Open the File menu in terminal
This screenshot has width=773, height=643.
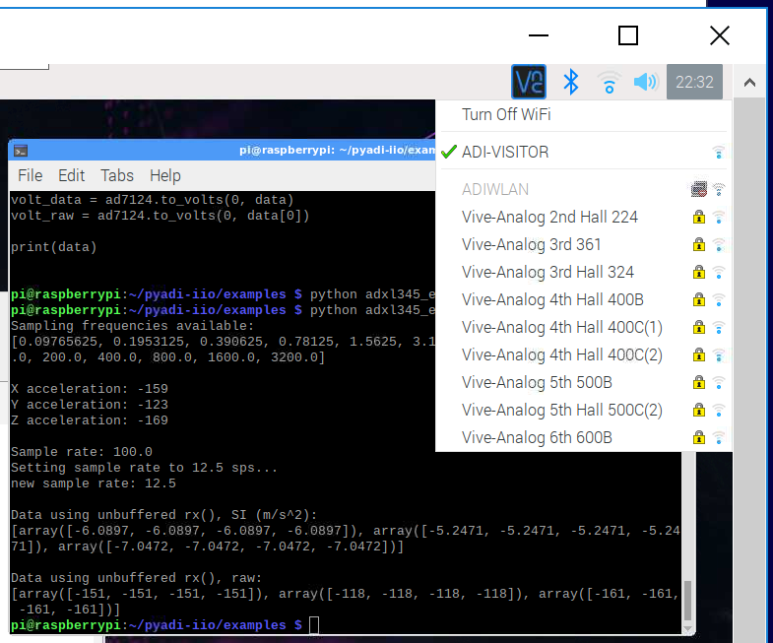coord(31,176)
